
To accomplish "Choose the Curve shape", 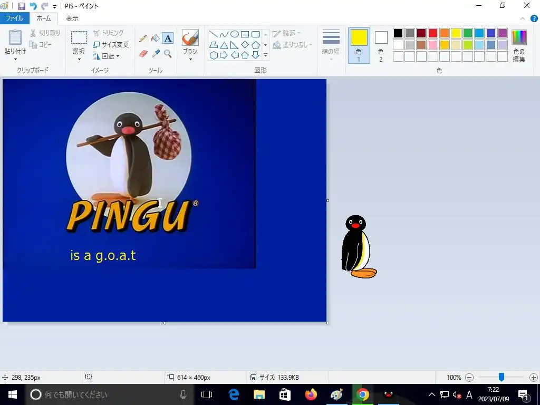I will pos(224,34).
